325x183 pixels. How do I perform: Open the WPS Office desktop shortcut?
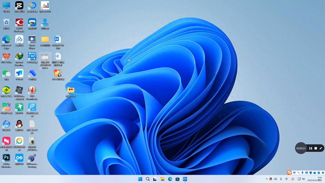pos(6,56)
